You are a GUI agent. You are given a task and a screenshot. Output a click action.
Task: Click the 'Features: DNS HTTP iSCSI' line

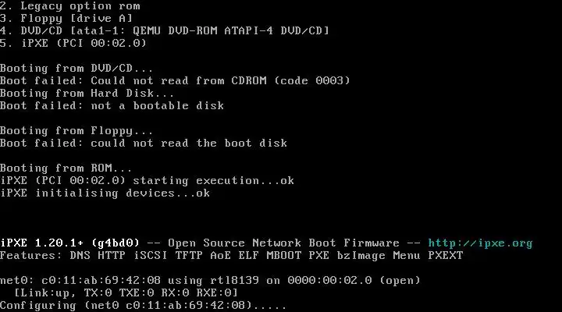(x=232, y=255)
